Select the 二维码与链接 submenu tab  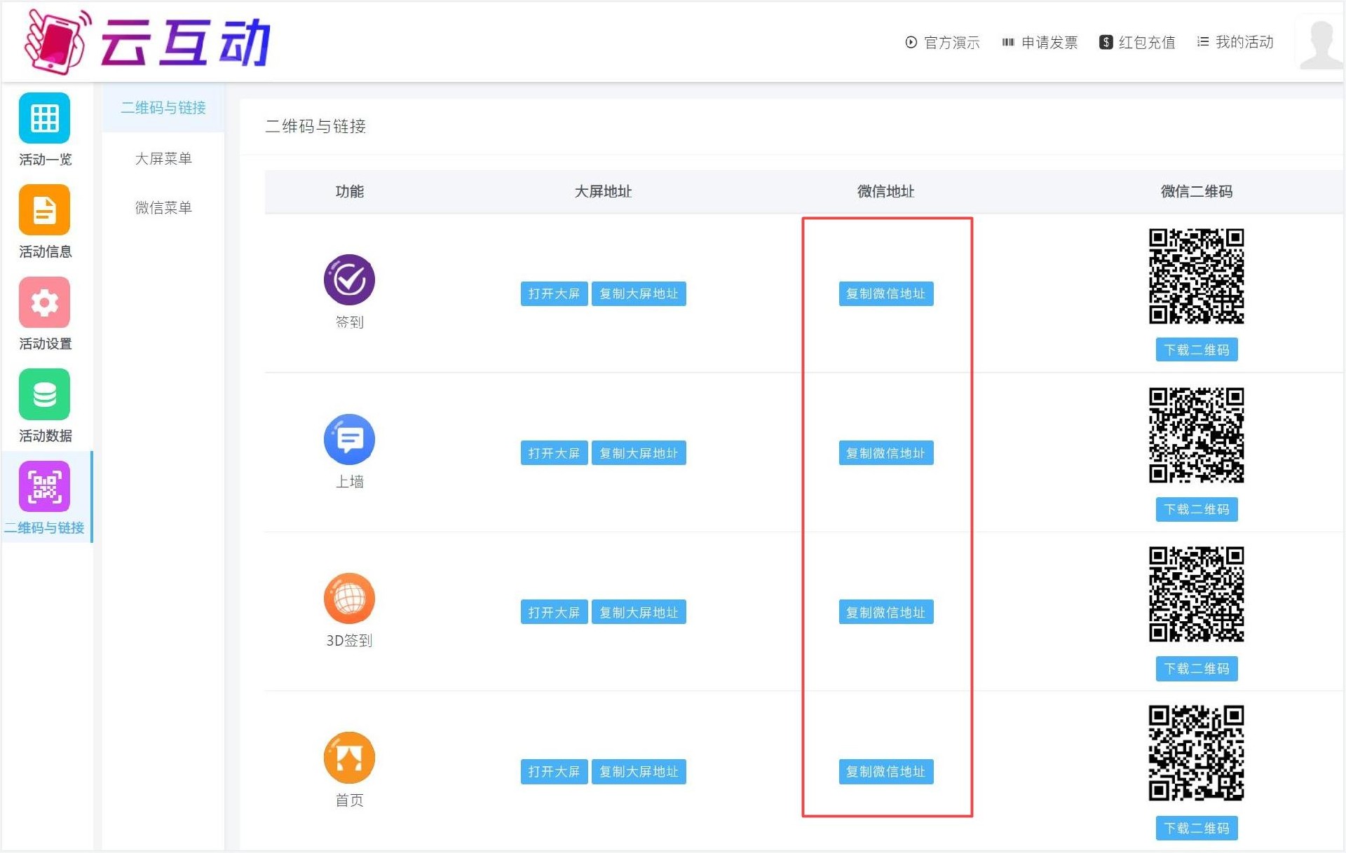[x=163, y=107]
